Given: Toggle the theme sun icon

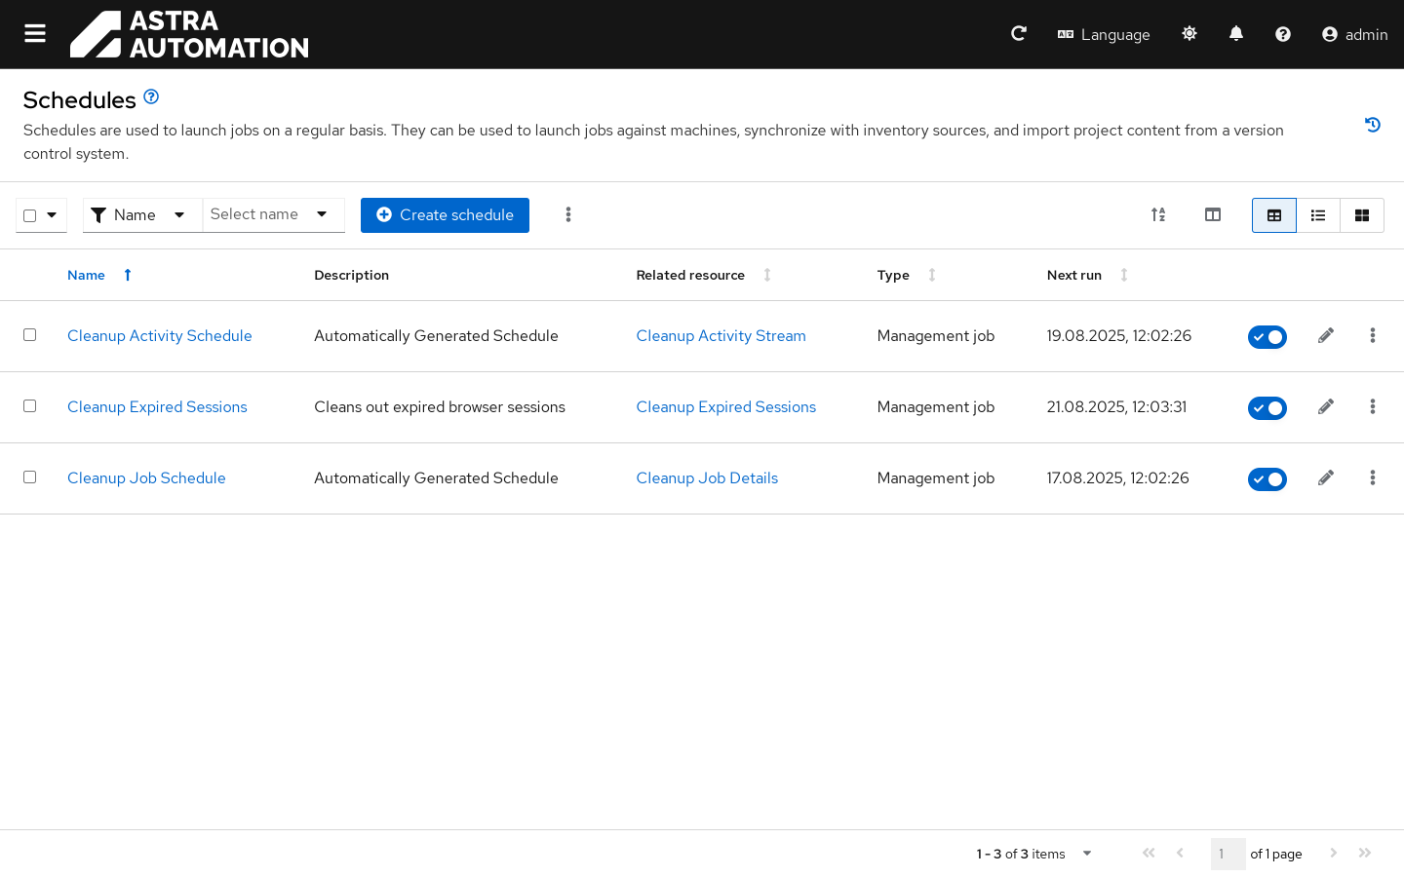Looking at the screenshot, I should pyautogui.click(x=1189, y=34).
